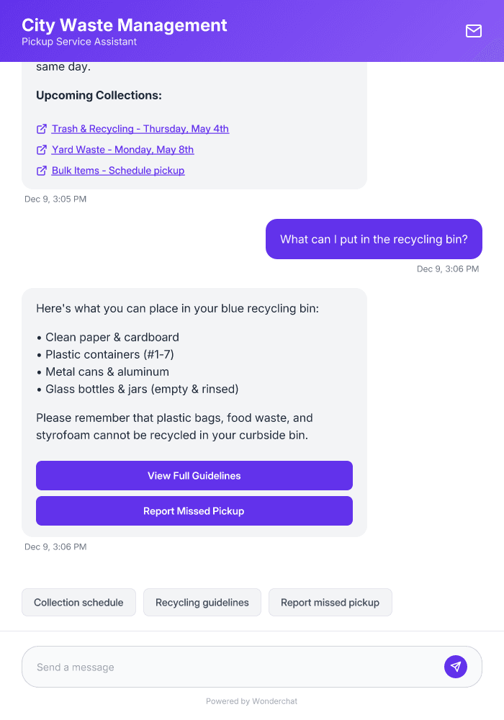Choose the Recycling guidelines quick reply
Image resolution: width=504 pixels, height=720 pixels.
(x=202, y=602)
